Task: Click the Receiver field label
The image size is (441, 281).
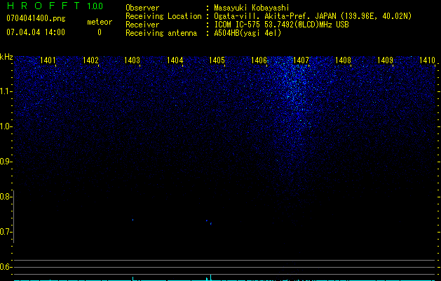Action: coord(142,25)
